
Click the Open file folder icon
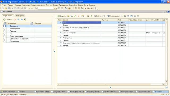tap(6, 8)
